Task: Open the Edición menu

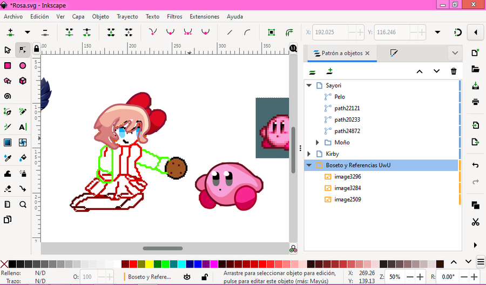Action: click(39, 16)
